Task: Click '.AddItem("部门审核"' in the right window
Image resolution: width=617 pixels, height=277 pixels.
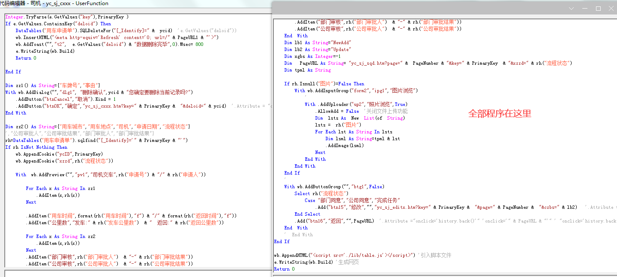Action: tap(378, 22)
